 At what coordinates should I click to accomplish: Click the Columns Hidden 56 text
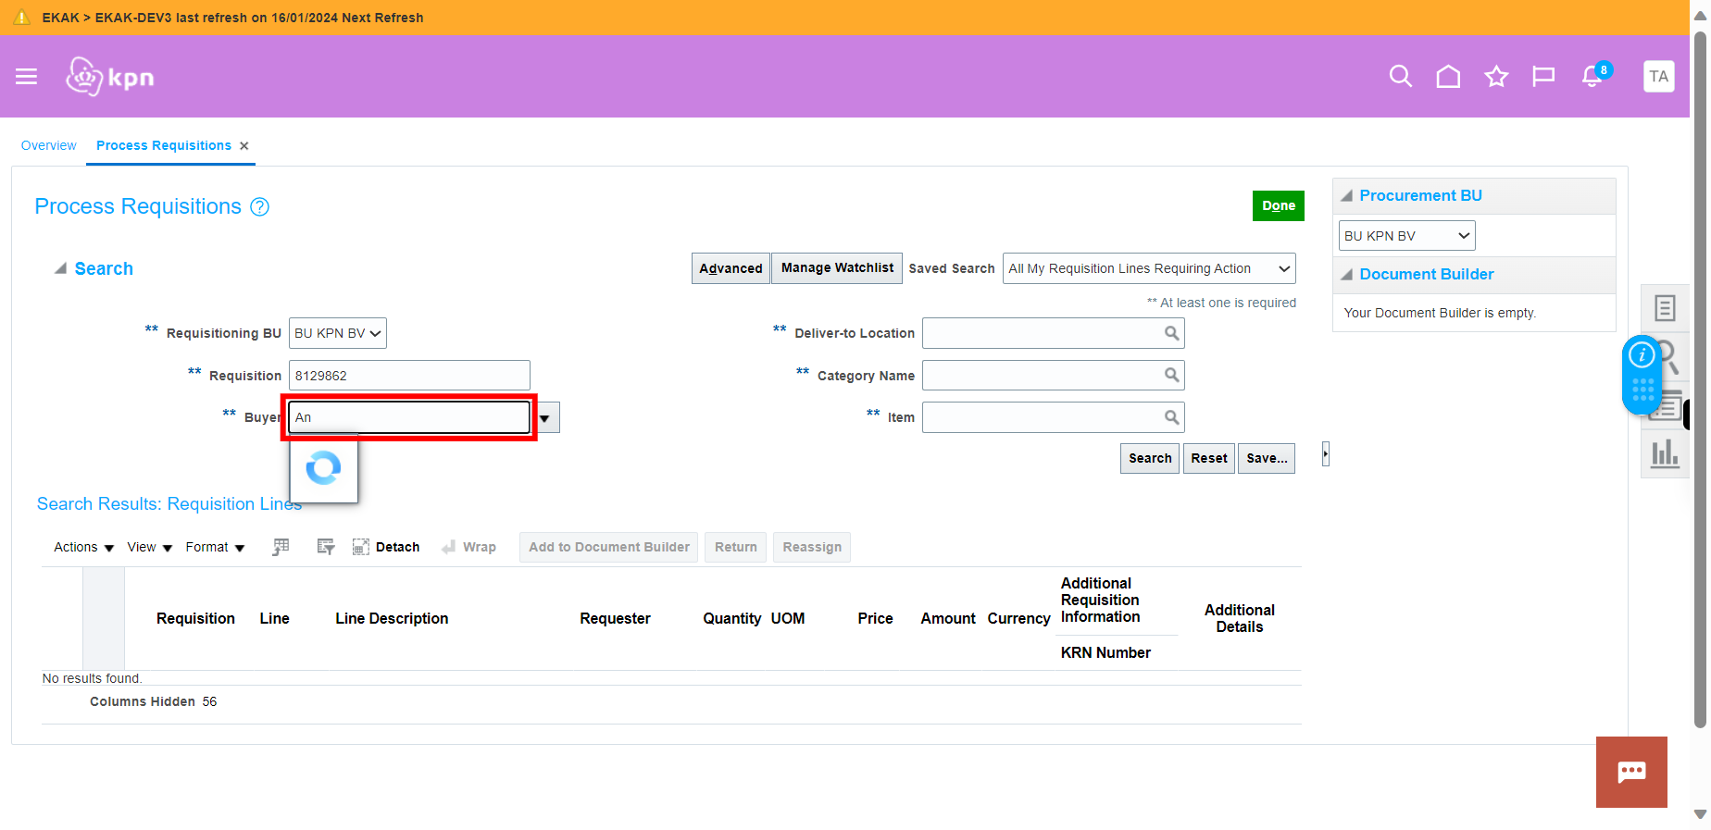[x=154, y=702]
